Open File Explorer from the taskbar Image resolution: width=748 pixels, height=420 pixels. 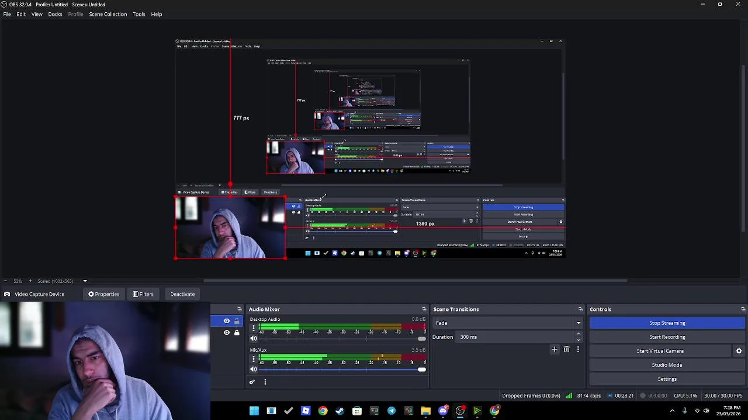(425, 411)
